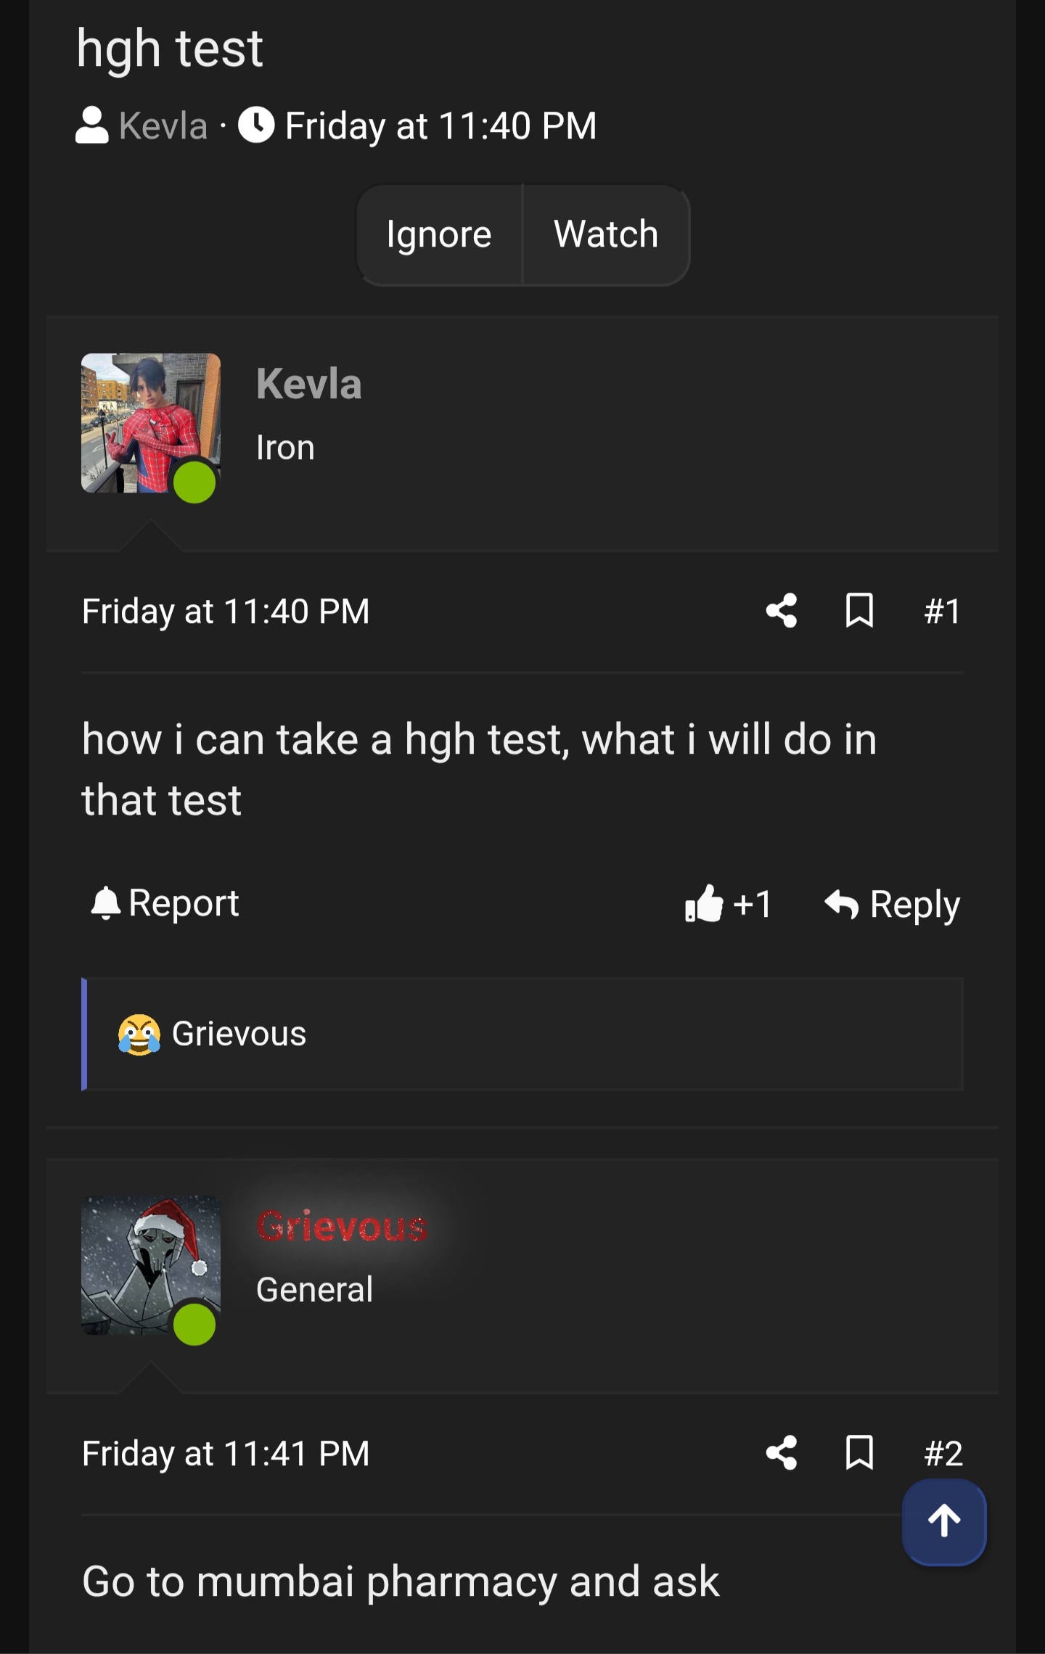Open Kevla's profile from thread header
Screen dimensions: 1045x1654
[x=163, y=126]
